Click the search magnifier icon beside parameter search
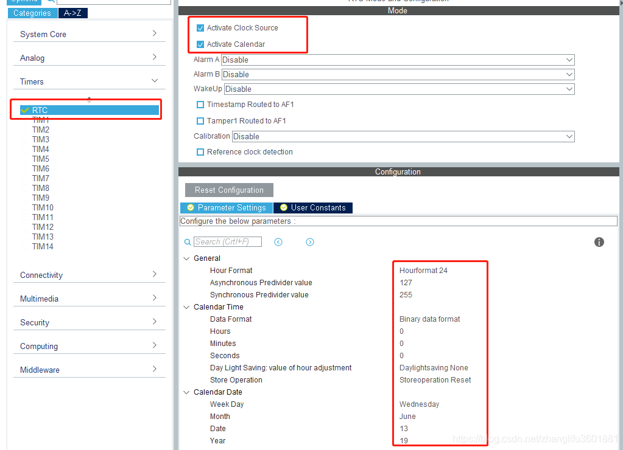This screenshot has height=450, width=623. point(188,242)
